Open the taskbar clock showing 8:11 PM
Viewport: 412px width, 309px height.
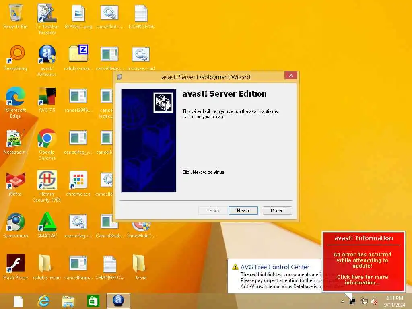[395, 301]
